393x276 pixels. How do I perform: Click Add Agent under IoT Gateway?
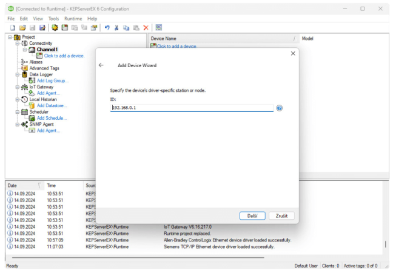point(49,93)
